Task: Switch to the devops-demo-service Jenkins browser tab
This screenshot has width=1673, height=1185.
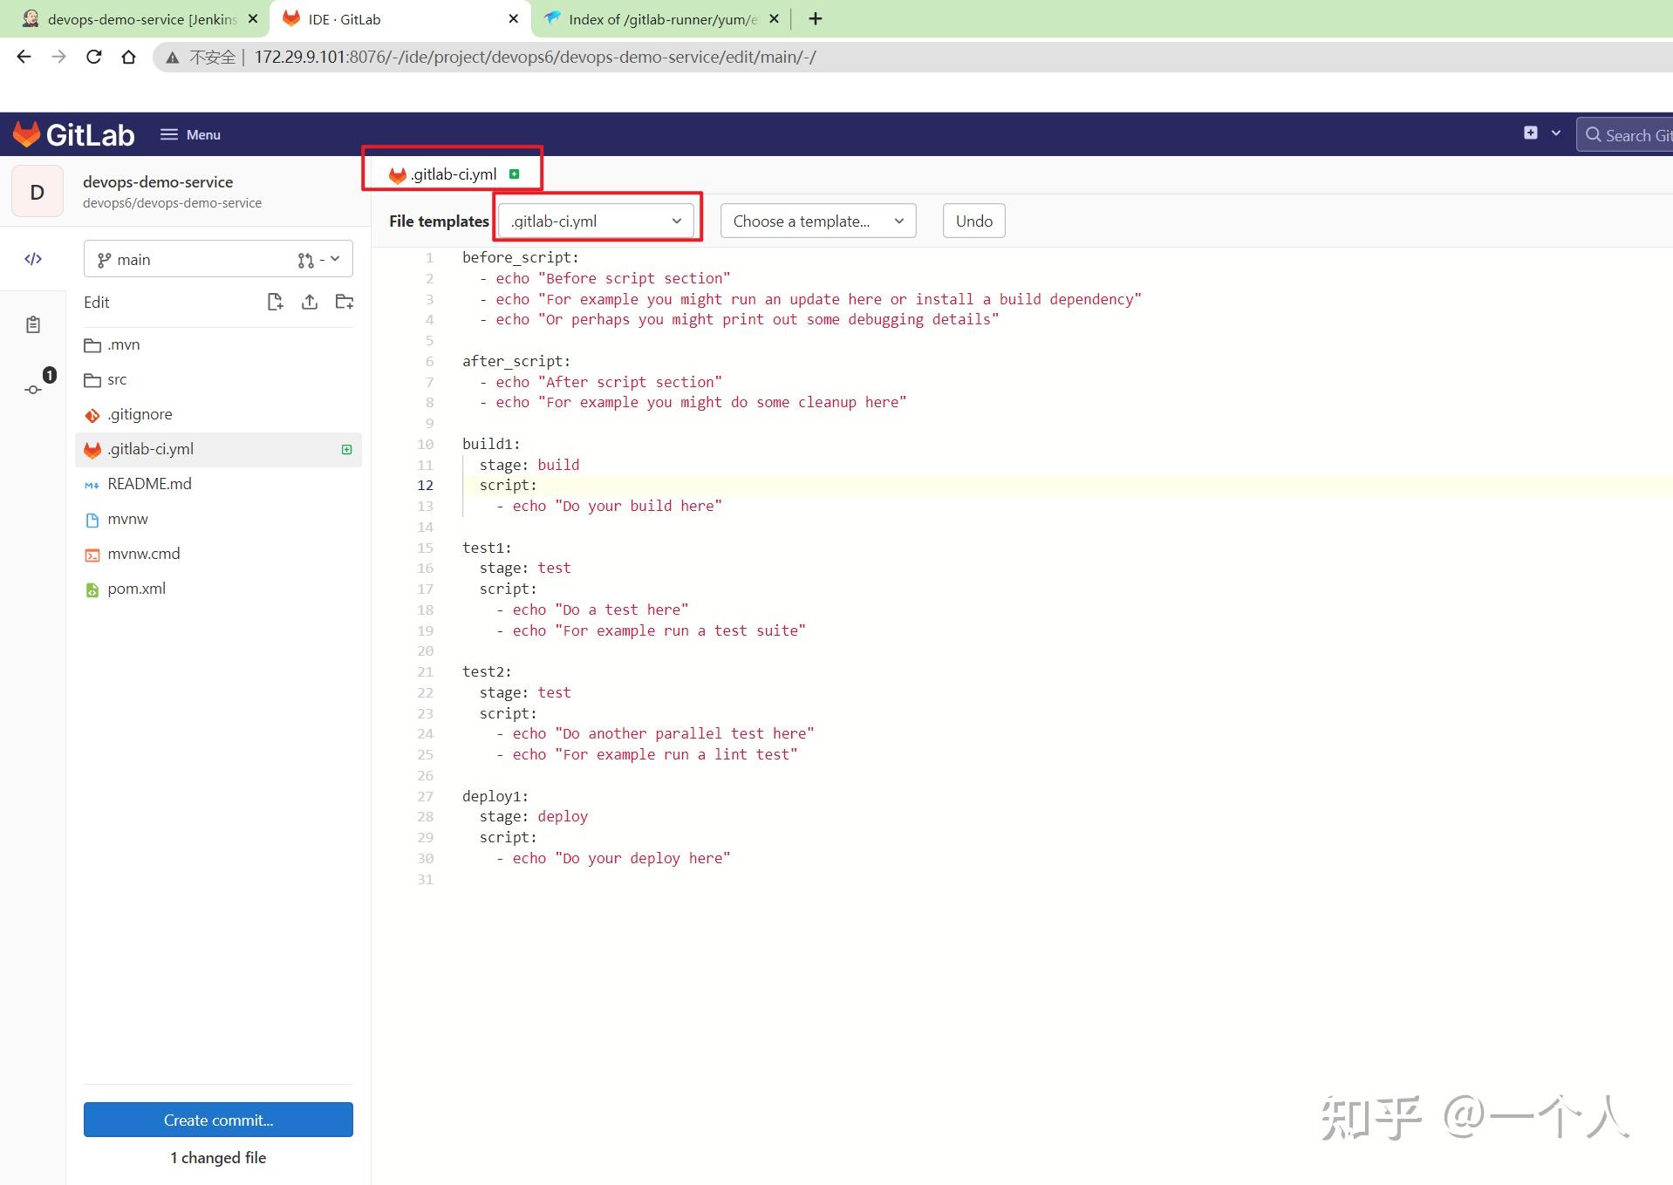Action: click(x=131, y=18)
